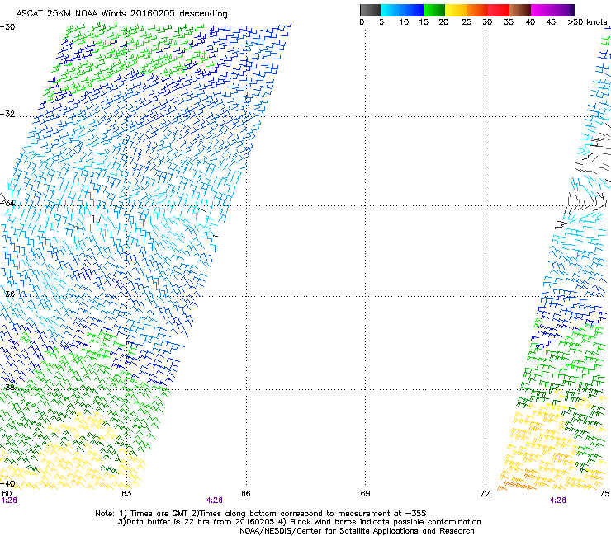Click the 4:26 time label near longitude 66
This screenshot has height=536, width=611.
click(x=215, y=501)
